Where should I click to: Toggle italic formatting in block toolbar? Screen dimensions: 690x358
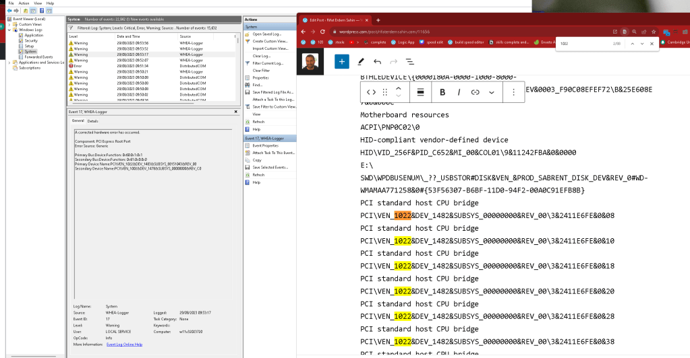pos(459,92)
